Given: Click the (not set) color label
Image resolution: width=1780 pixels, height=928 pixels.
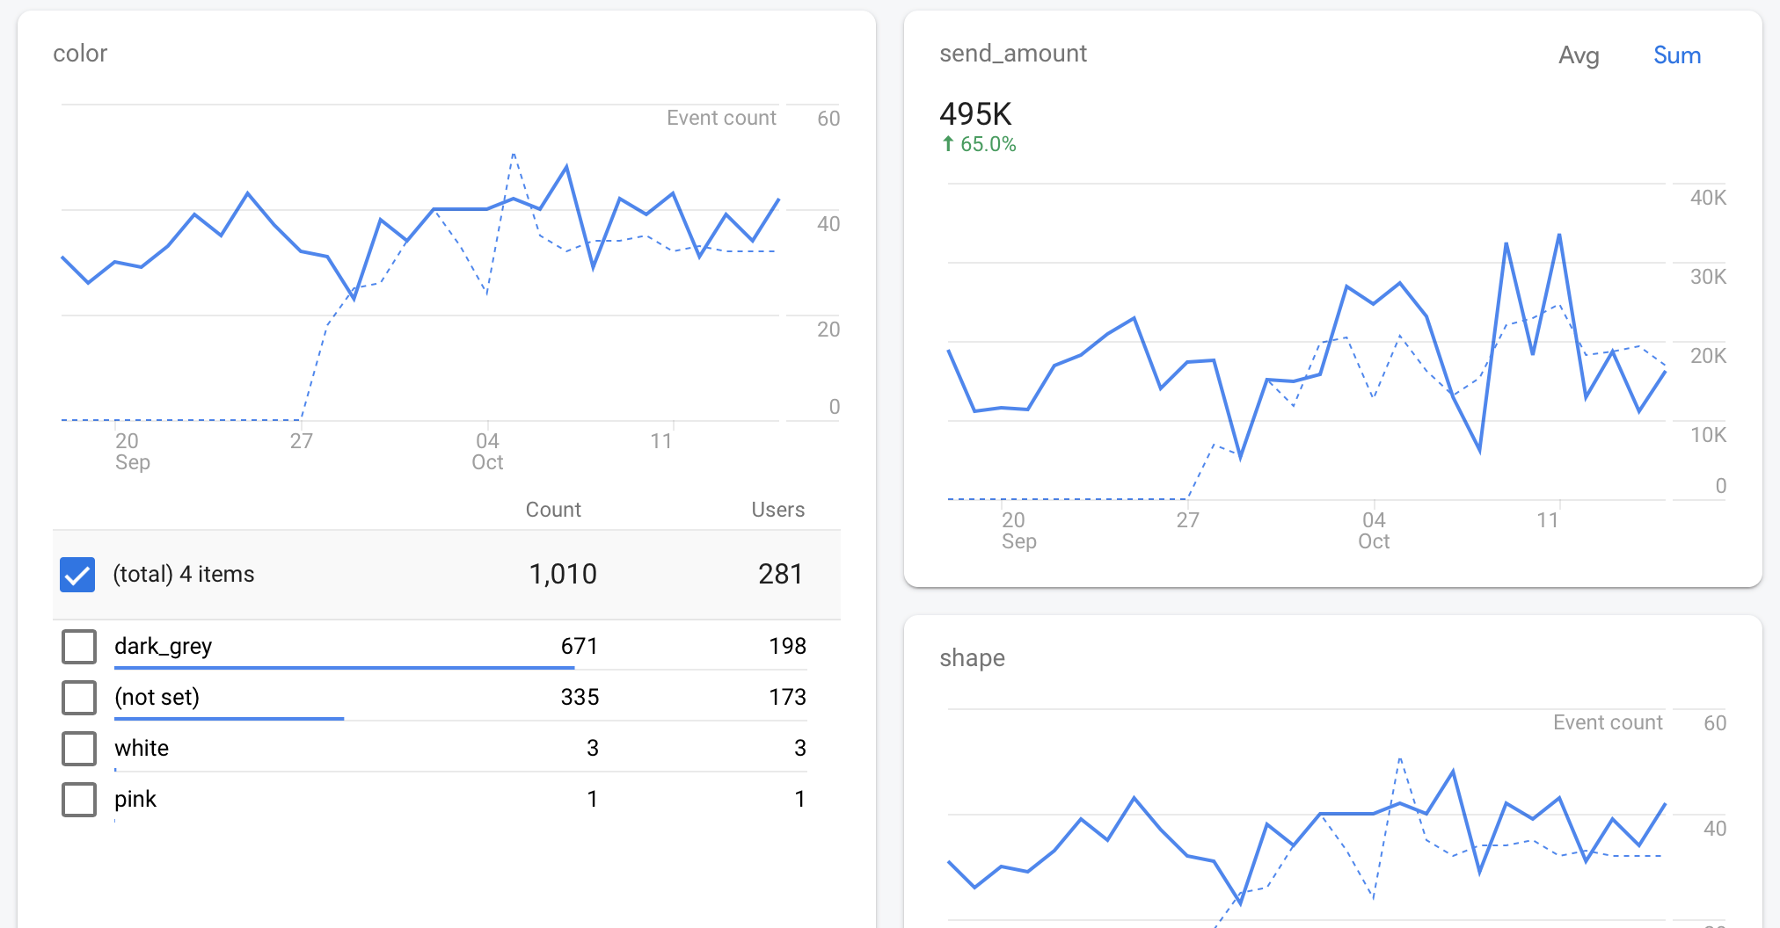Looking at the screenshot, I should coord(157,697).
